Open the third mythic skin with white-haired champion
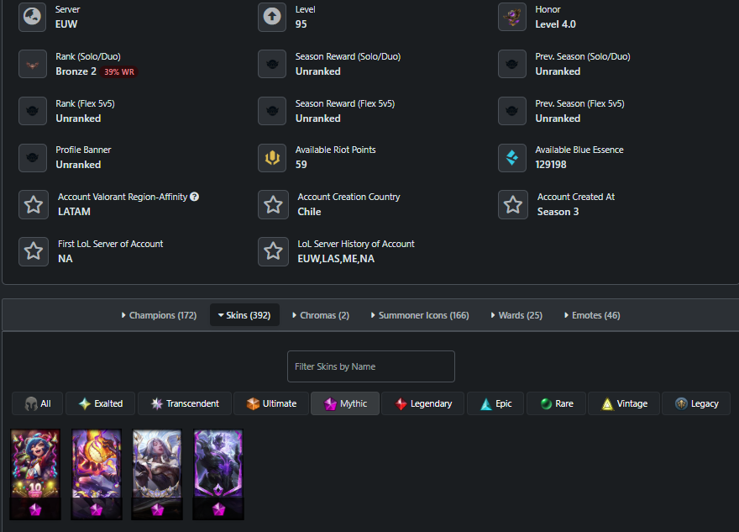The image size is (739, 532). (x=157, y=474)
